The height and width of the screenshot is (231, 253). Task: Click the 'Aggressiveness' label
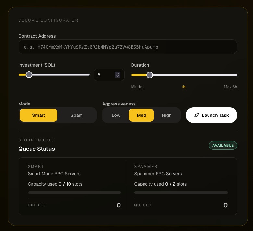(x=119, y=104)
